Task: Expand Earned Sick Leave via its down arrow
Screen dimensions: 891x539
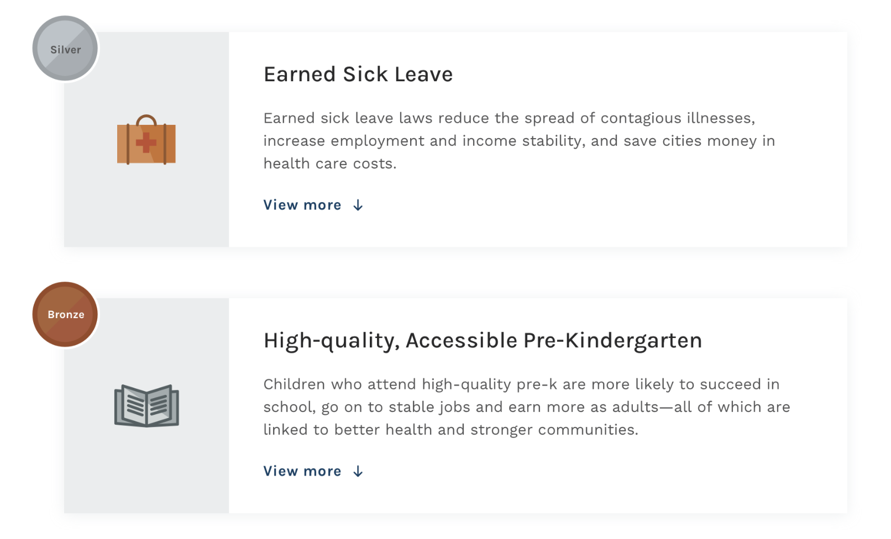Action: coord(358,205)
